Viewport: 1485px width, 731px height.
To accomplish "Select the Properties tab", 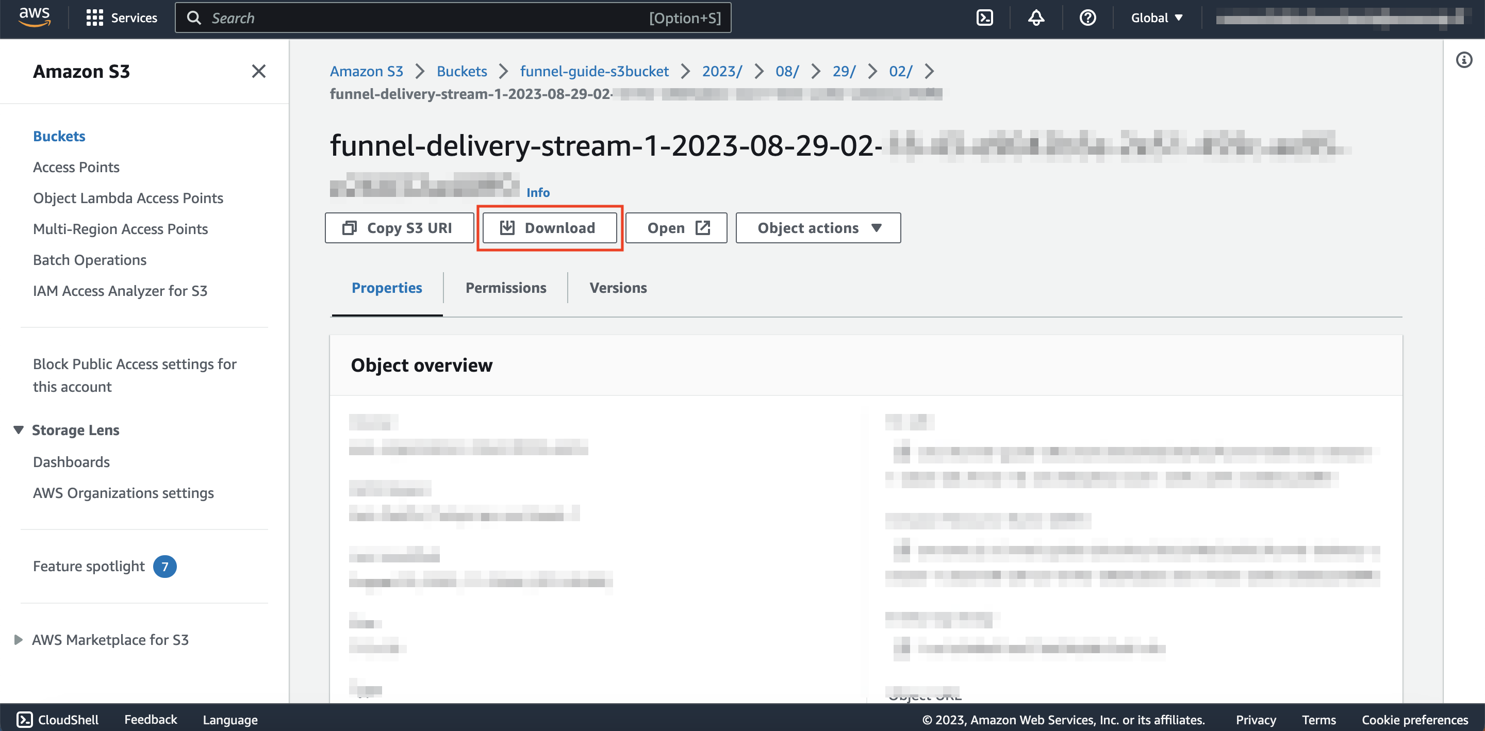I will [x=386, y=288].
